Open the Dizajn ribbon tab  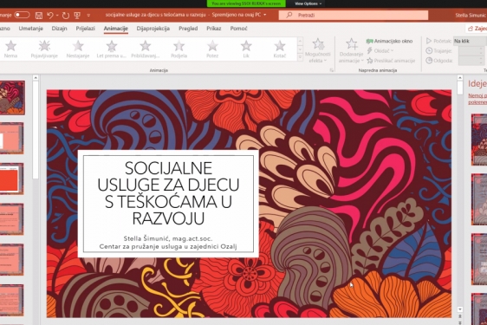pyautogui.click(x=59, y=29)
